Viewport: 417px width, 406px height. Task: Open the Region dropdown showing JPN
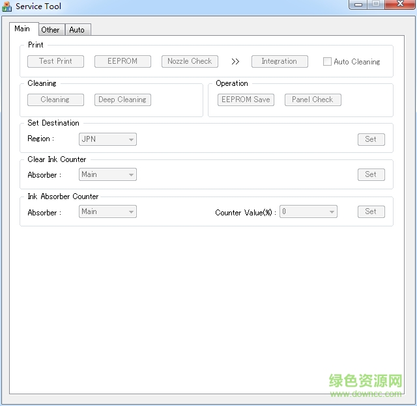coord(108,139)
